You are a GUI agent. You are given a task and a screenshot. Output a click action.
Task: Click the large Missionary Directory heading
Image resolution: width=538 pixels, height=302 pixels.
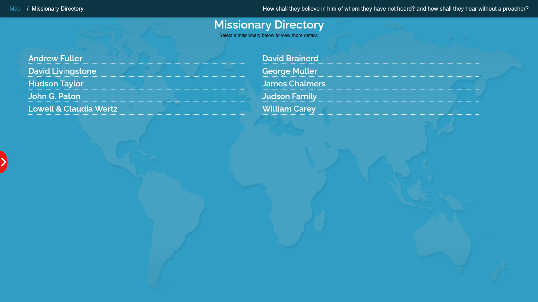[269, 25]
